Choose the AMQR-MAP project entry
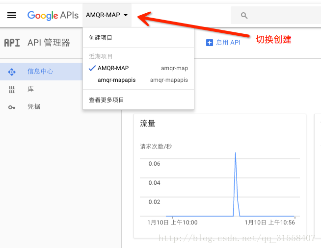Viewport: 321px width, 248px height. pos(138,68)
